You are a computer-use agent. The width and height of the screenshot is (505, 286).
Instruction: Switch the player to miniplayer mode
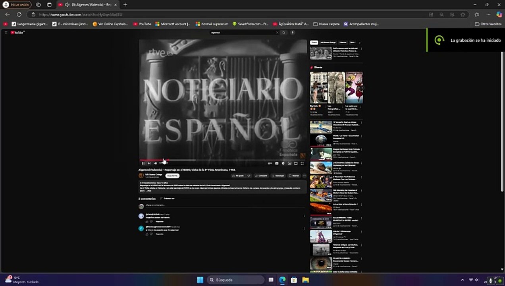pyautogui.click(x=289, y=163)
